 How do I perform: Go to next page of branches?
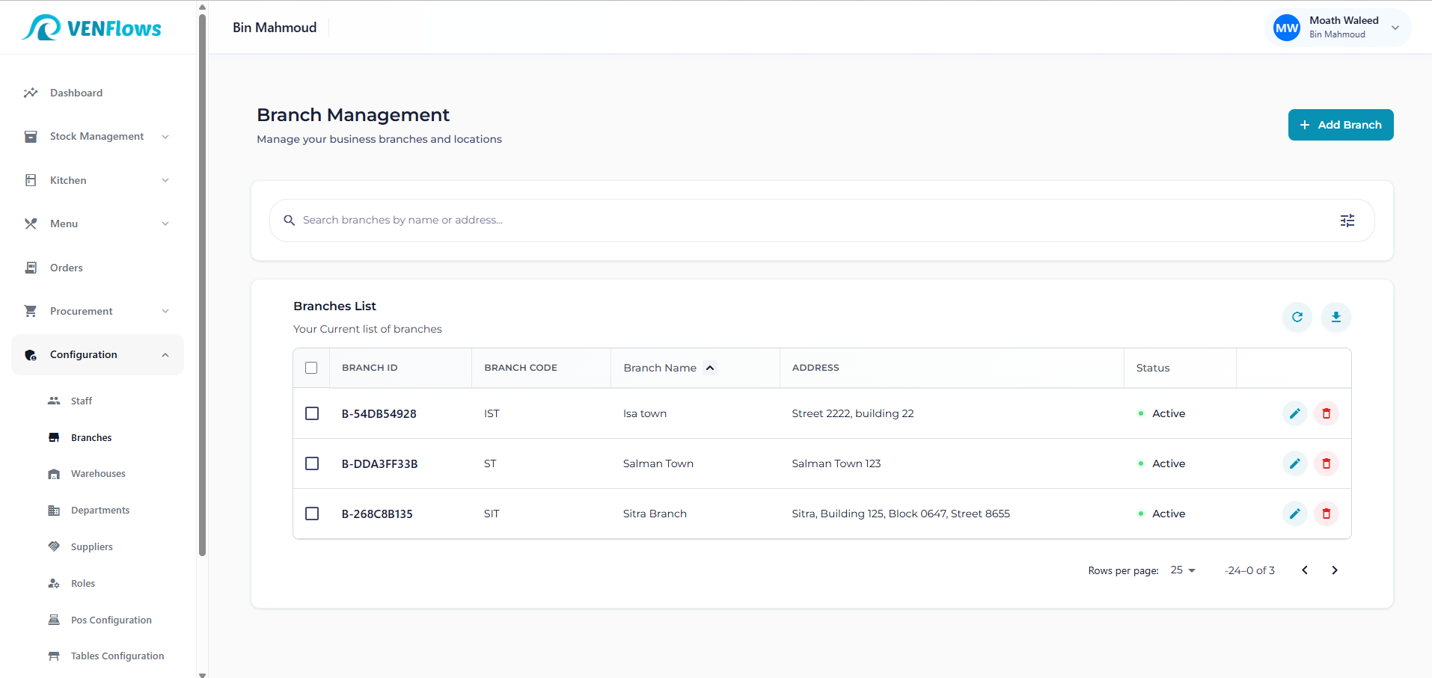pyautogui.click(x=1334, y=570)
